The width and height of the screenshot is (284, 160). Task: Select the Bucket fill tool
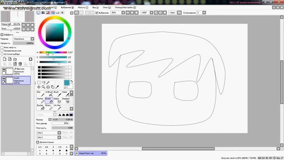click(41, 107)
